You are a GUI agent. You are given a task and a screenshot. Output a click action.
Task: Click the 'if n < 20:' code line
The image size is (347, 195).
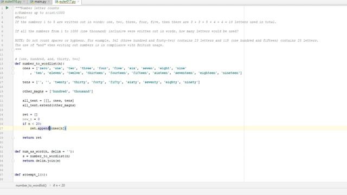[x=32, y=124]
